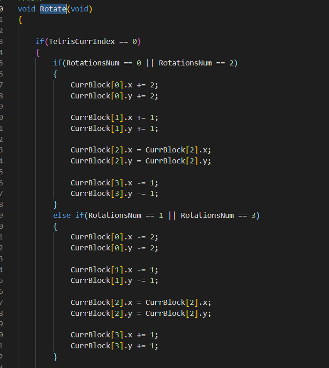Click the line 'CurrBlock[1].x -= 1;'
The width and height of the screenshot is (329, 368).
(x=114, y=270)
